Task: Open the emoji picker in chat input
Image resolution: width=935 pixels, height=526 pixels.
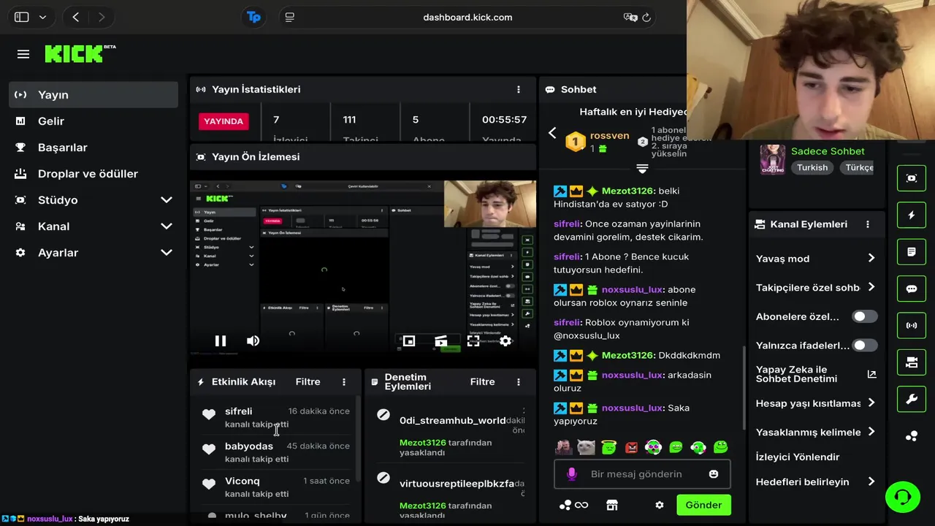Action: pyautogui.click(x=714, y=474)
